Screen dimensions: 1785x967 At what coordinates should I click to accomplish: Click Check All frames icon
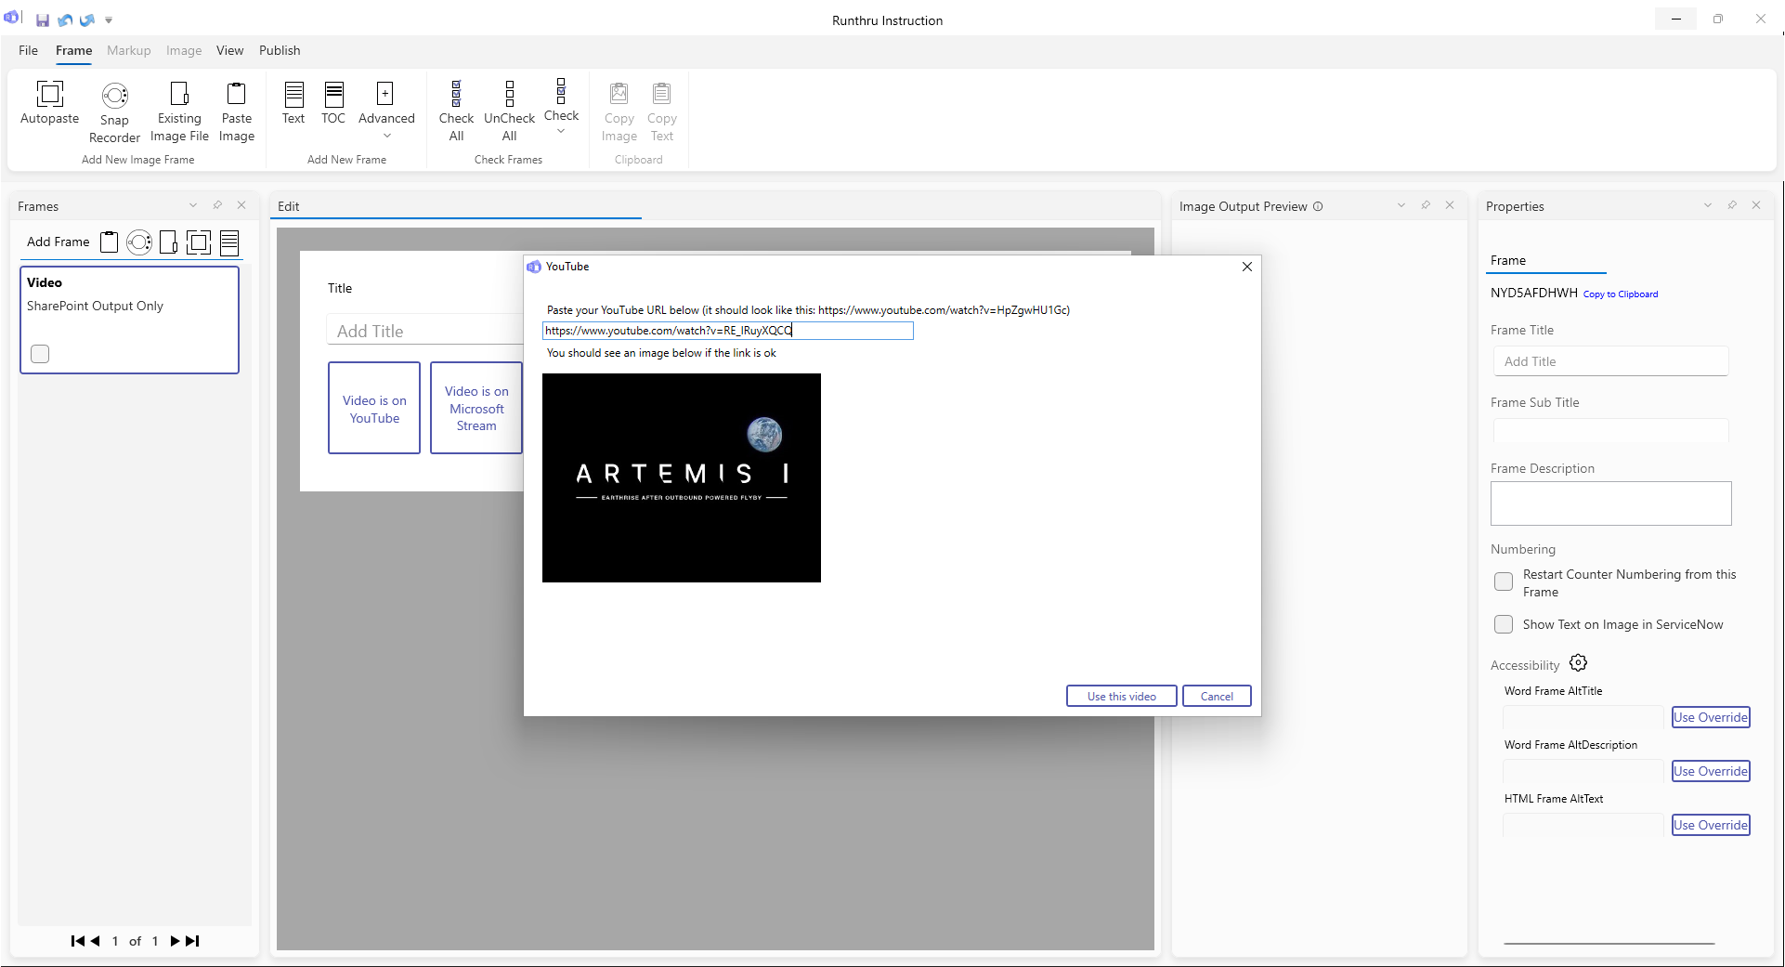pyautogui.click(x=456, y=95)
